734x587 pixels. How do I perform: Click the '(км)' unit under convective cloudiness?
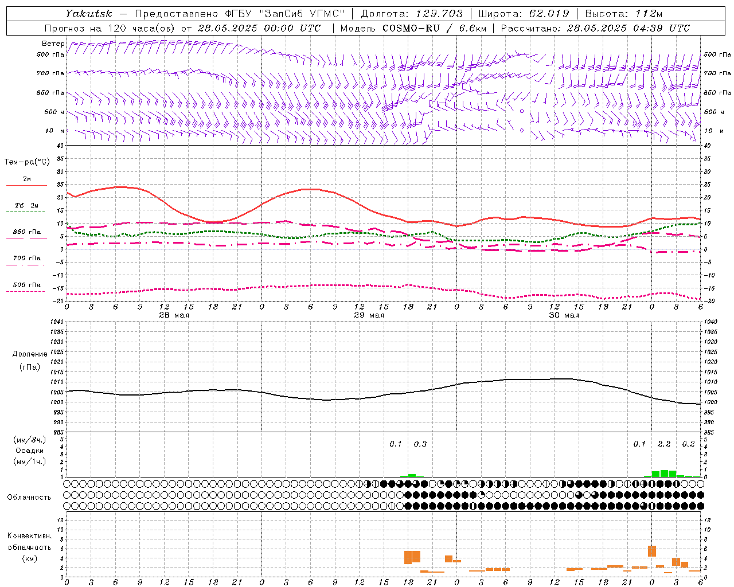click(x=29, y=558)
